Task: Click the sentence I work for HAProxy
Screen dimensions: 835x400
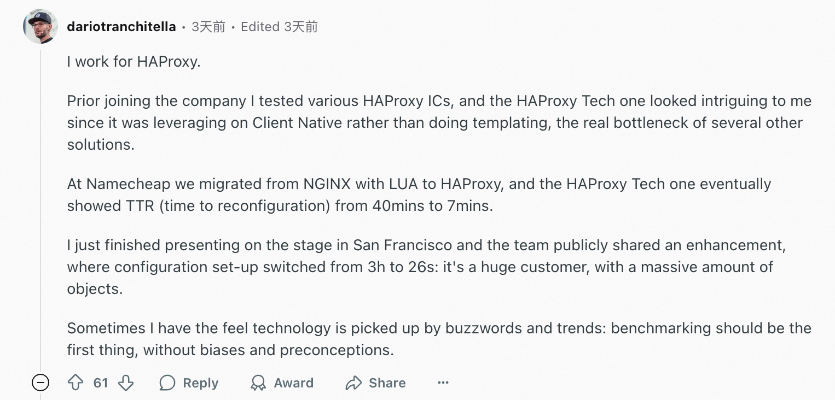Action: pos(134,62)
